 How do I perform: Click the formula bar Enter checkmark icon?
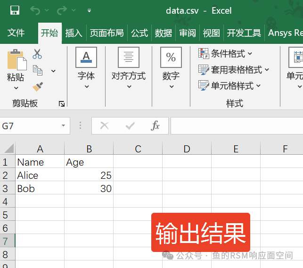pyautogui.click(x=130, y=126)
